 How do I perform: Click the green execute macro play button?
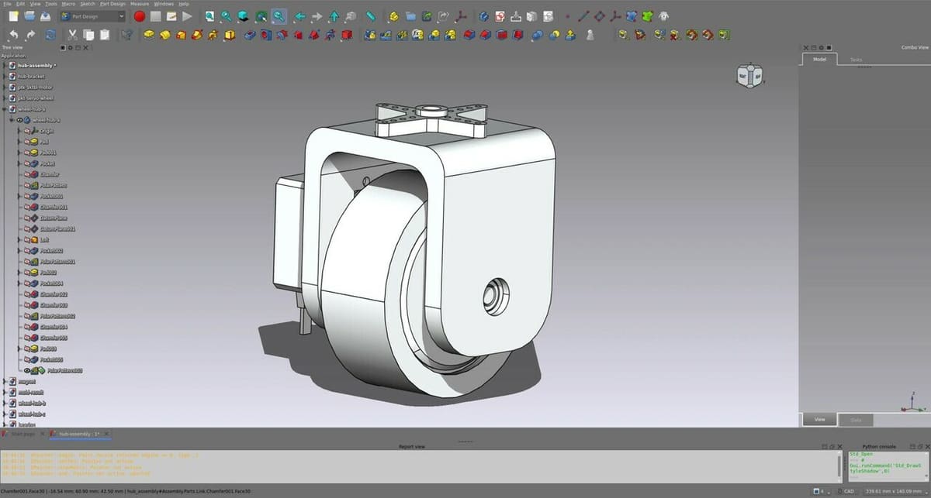pos(187,15)
